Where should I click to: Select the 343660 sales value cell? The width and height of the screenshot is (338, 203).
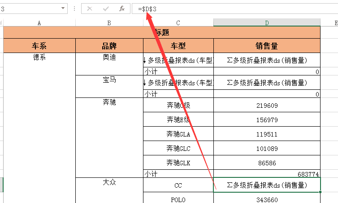tap(267, 198)
